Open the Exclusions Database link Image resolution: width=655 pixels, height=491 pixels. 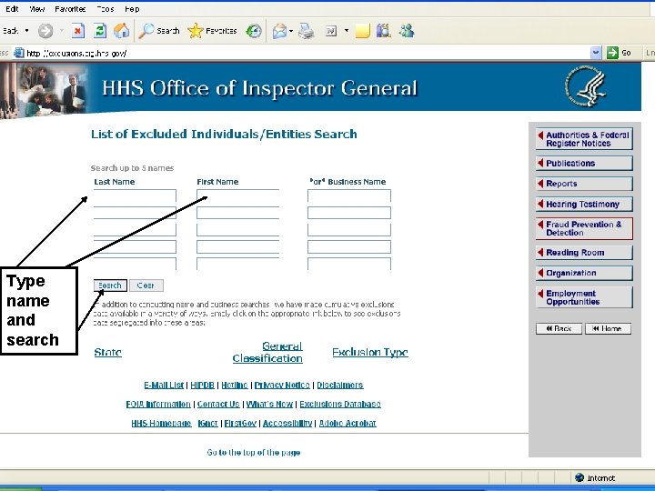(340, 404)
